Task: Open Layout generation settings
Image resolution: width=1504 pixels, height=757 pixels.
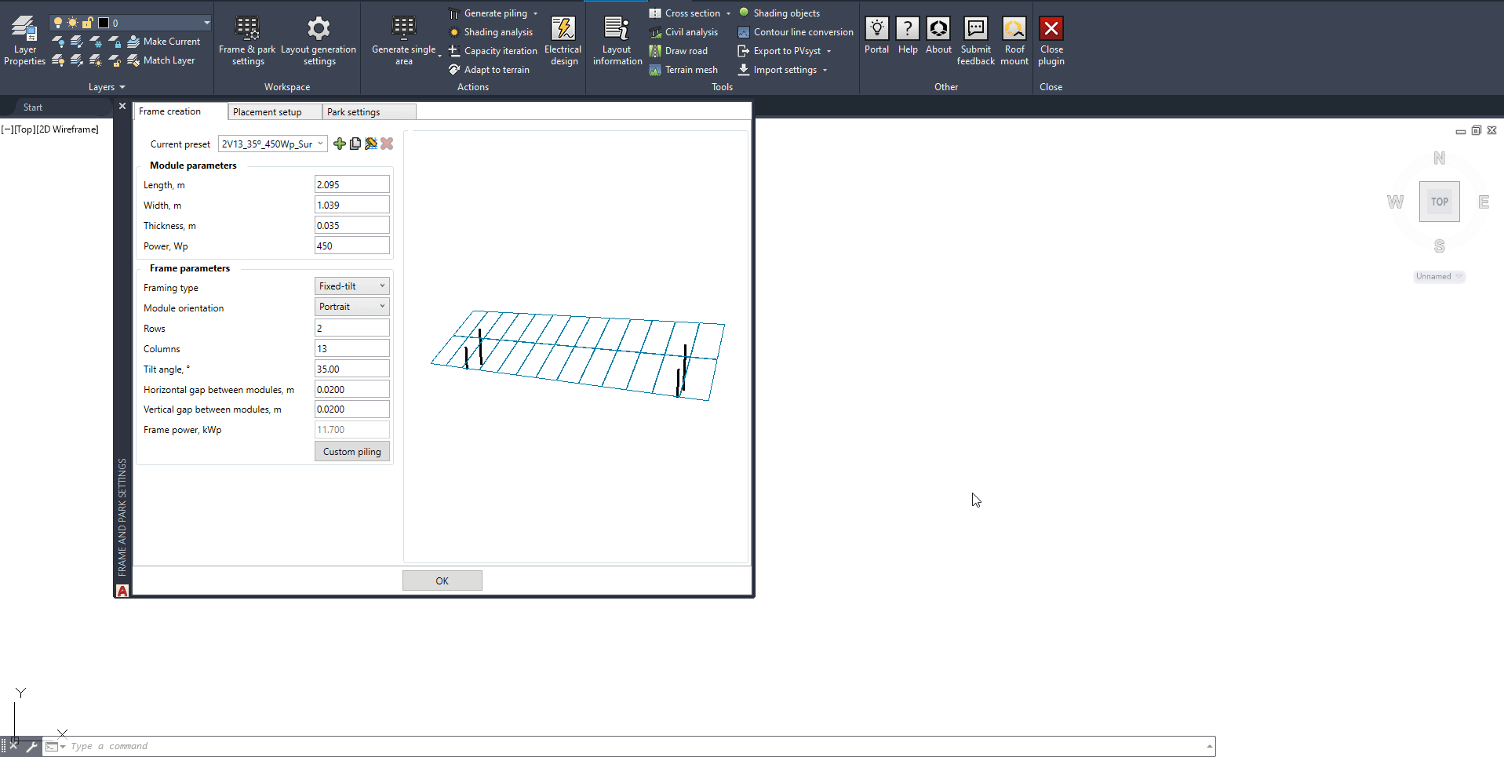Action: click(319, 41)
